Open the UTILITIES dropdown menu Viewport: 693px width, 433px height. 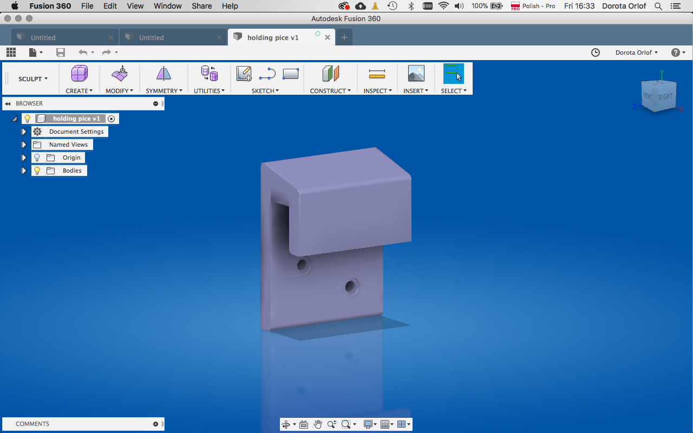coord(210,91)
